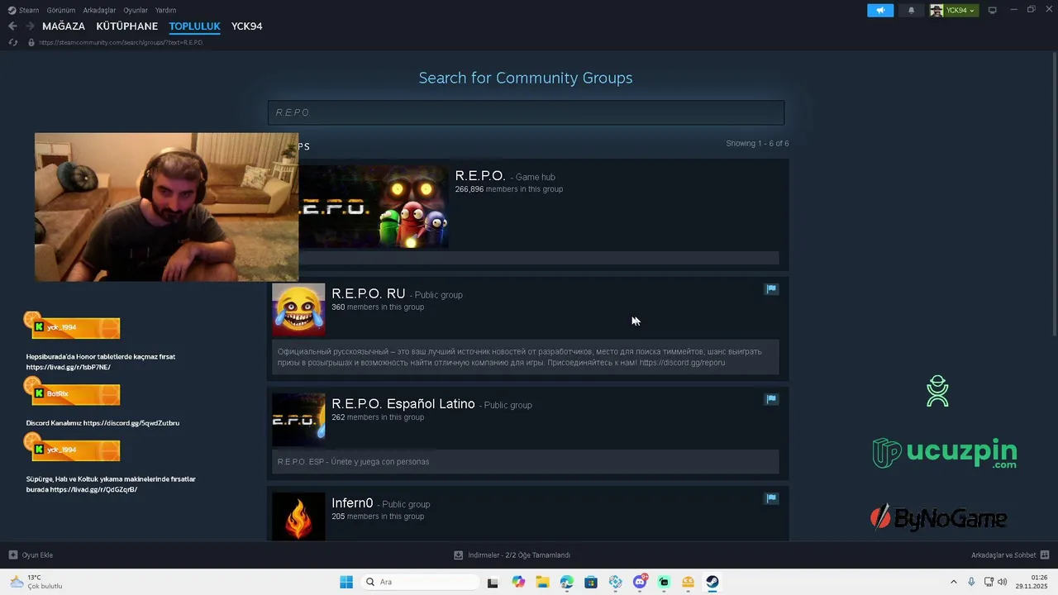This screenshot has height=595, width=1058.
Task: Click the R.E.P.O. ESP description text
Action: pyautogui.click(x=353, y=462)
